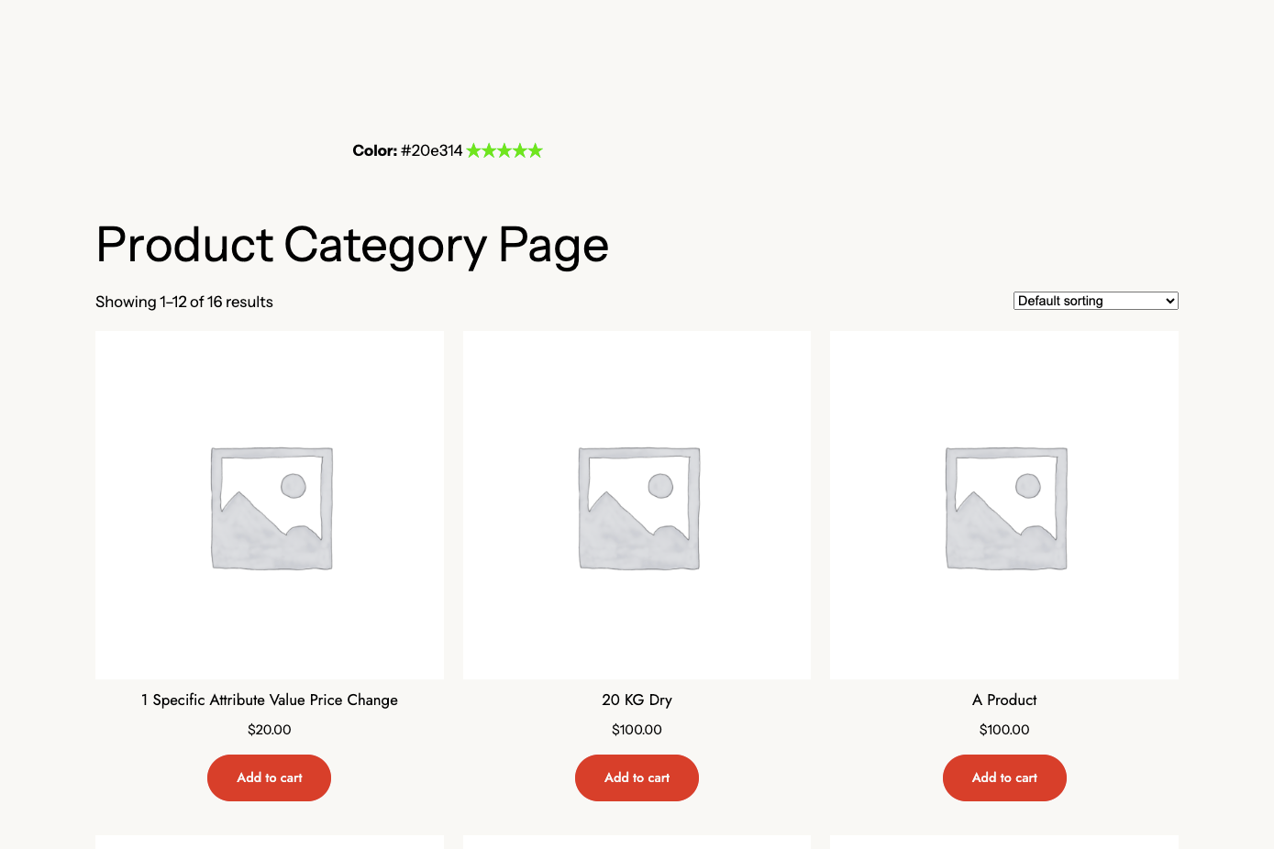Click the green five-star rating
The height and width of the screenshot is (849, 1274).
(504, 150)
